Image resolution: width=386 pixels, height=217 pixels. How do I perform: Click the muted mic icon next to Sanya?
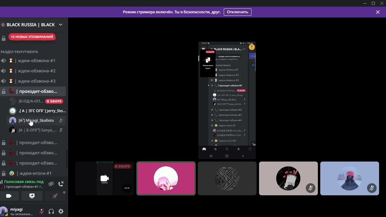coord(61,130)
